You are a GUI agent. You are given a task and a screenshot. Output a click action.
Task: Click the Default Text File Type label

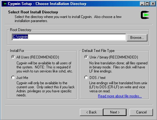point(98,51)
